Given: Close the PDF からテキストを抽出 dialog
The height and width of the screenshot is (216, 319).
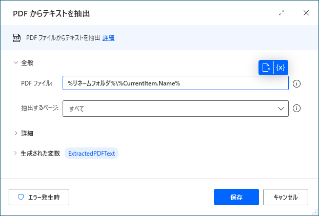Looking at the screenshot, I should coord(306,13).
